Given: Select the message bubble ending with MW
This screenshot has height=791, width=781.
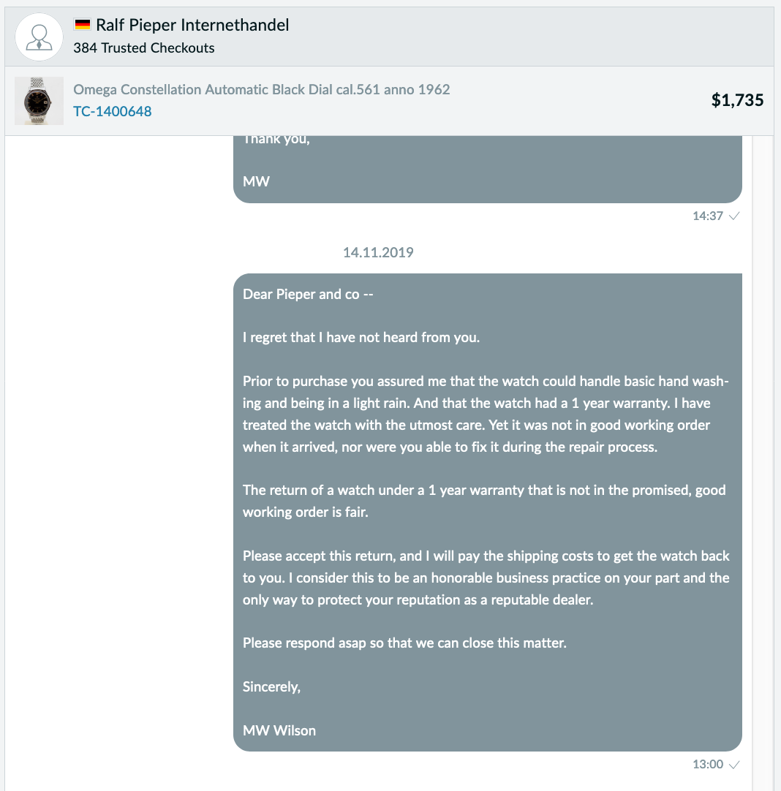Looking at the screenshot, I should 487,169.
